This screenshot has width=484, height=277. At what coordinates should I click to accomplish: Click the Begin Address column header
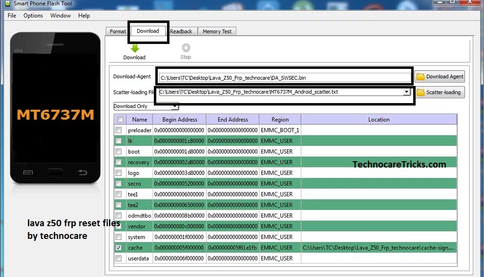tap(180, 120)
